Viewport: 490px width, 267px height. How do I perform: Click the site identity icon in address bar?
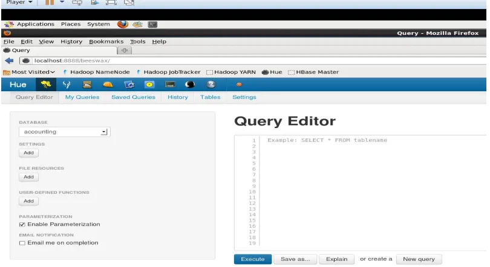click(26, 61)
